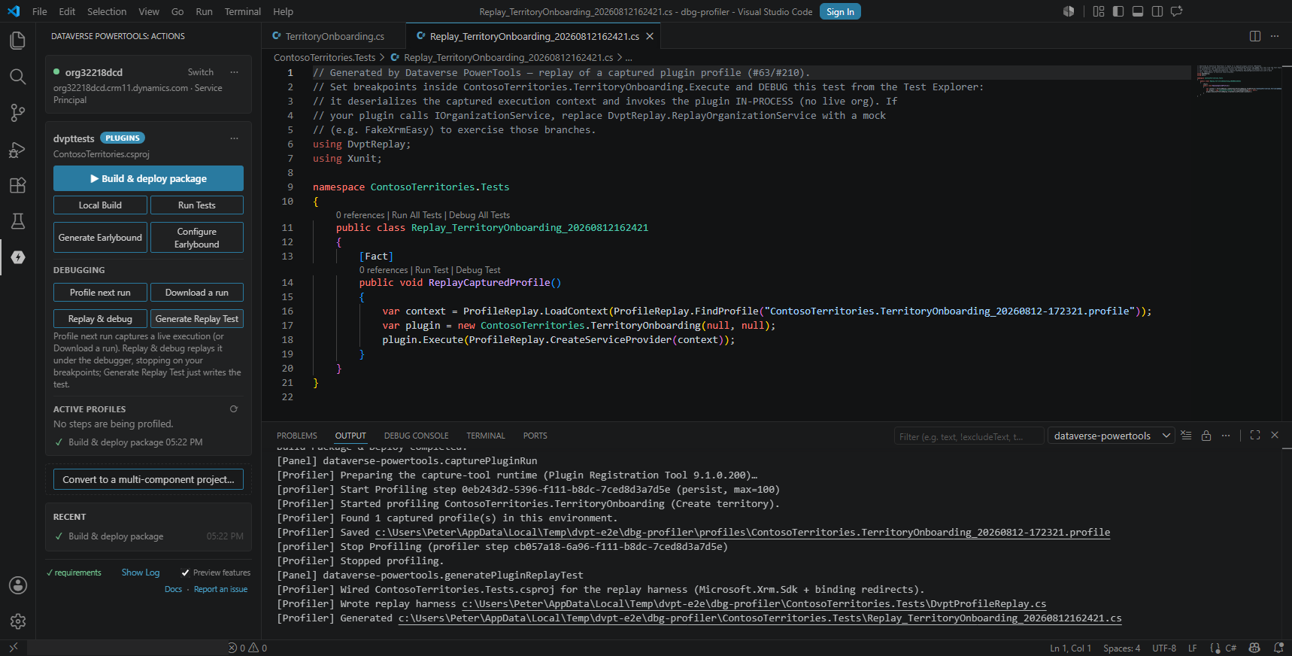Open the Selection menu
This screenshot has height=656, width=1292.
point(107,11)
